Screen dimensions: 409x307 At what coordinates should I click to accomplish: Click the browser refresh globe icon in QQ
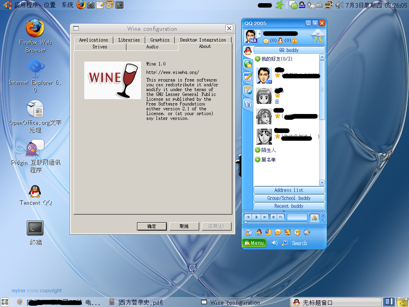(268, 232)
